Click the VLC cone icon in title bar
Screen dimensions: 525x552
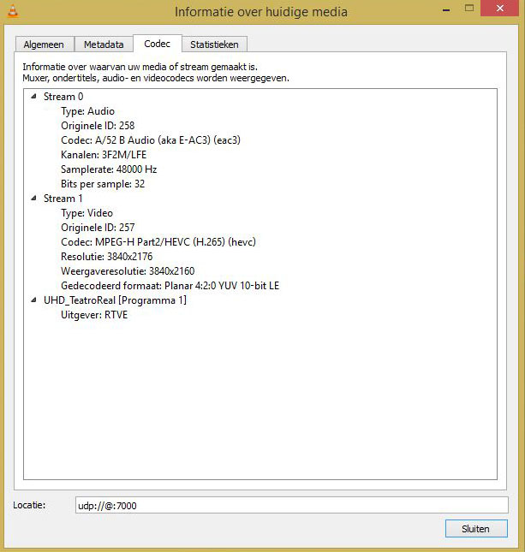pos(13,10)
